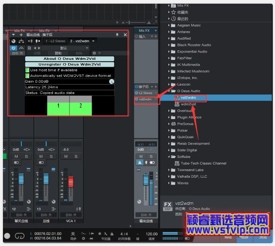Image resolution: width=275 pixels, height=246 pixels.
Task: Select the vst2wdm plugin in browser
Action: pyautogui.click(x=188, y=98)
